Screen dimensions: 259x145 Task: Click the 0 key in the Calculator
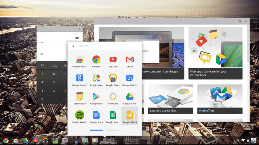tap(48, 99)
